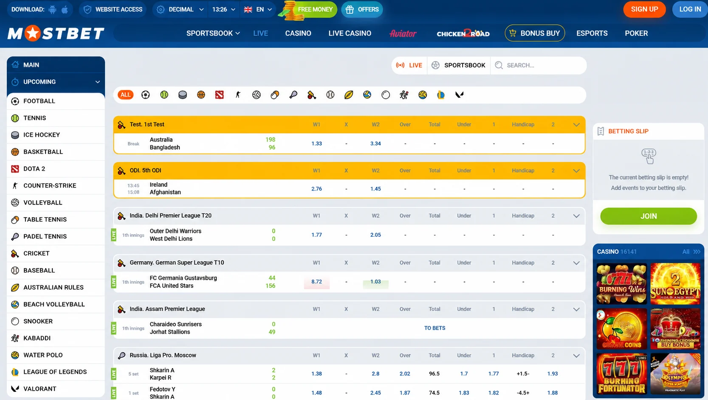Select CRICKET in the left sidebar
This screenshot has height=400, width=708.
(56, 253)
